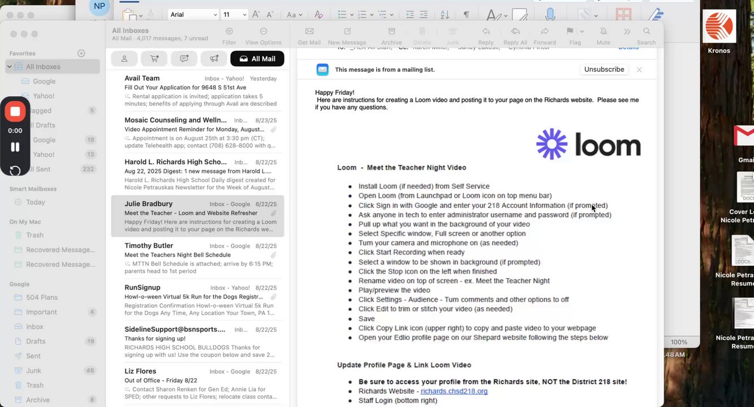The height and width of the screenshot is (407, 754).
Task: Click the Dictate microphone in Word
Action: click(x=550, y=15)
